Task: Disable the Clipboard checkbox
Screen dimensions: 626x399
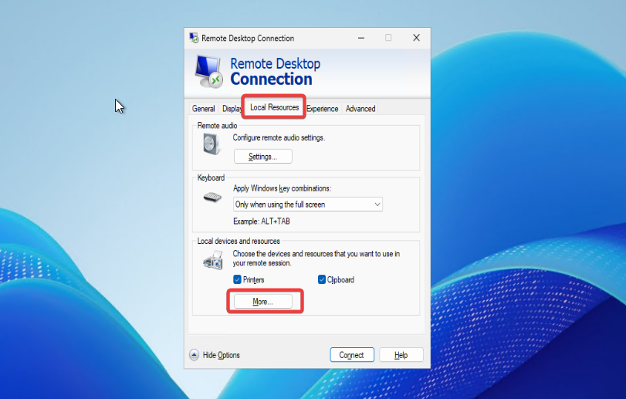Action: click(x=322, y=279)
